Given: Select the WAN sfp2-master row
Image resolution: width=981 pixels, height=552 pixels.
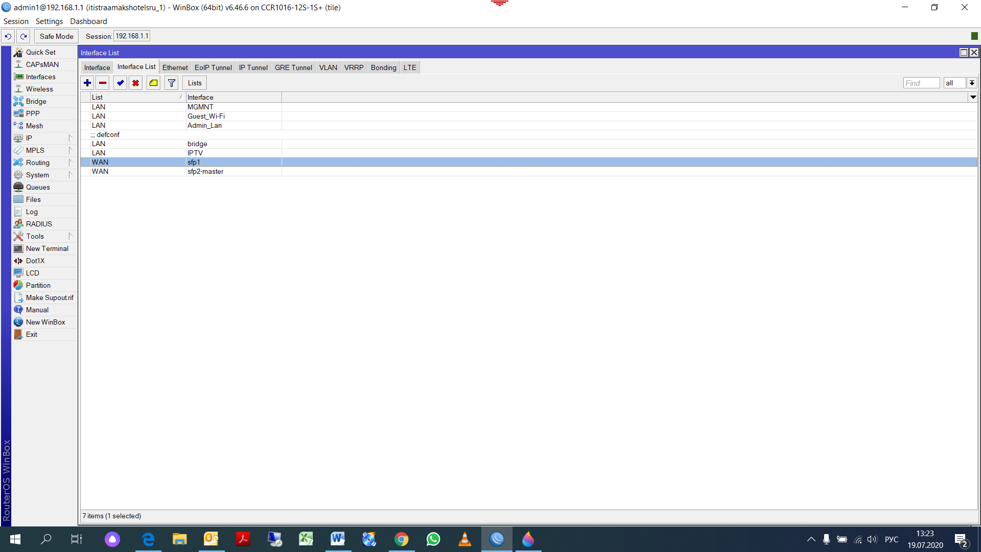Looking at the screenshot, I should coord(529,171).
